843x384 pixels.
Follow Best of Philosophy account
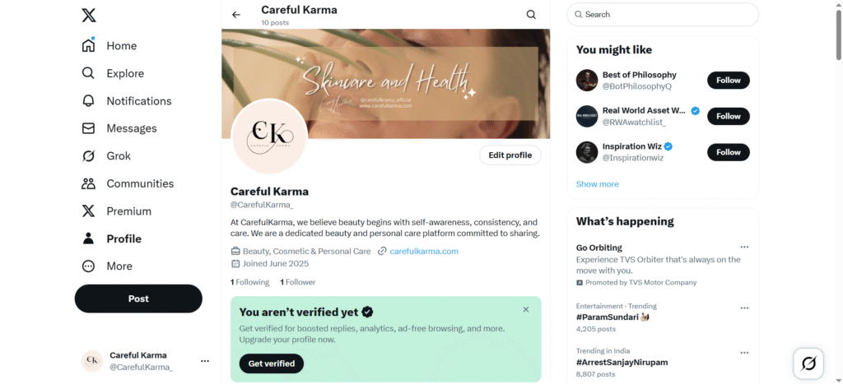[x=728, y=81]
